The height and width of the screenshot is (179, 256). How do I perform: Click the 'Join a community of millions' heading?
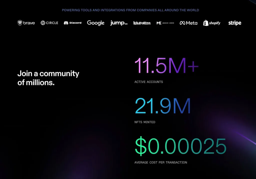[x=48, y=78]
